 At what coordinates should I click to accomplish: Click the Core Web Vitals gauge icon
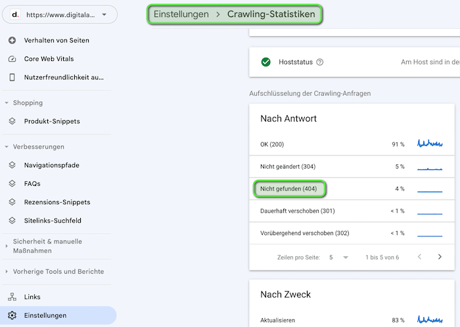coord(12,59)
